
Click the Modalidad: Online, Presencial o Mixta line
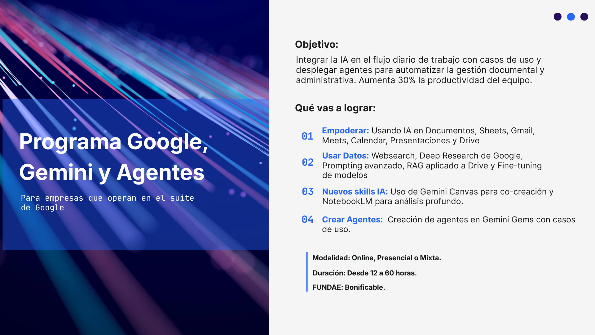pyautogui.click(x=377, y=258)
